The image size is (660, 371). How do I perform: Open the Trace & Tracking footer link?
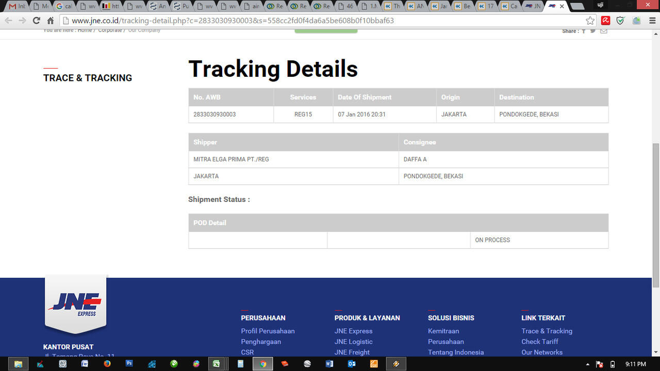pyautogui.click(x=547, y=331)
